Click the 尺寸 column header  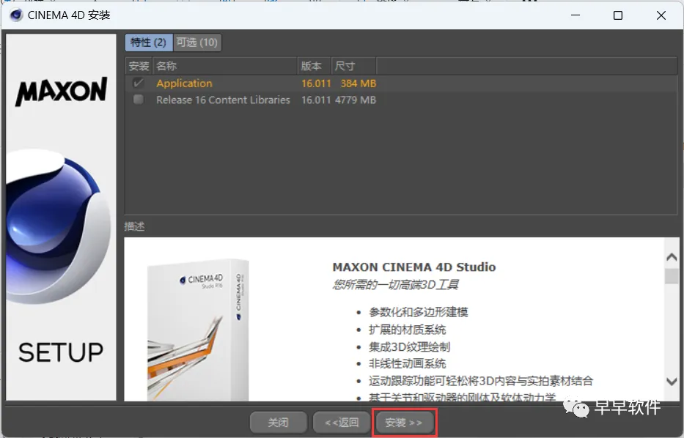pos(353,66)
